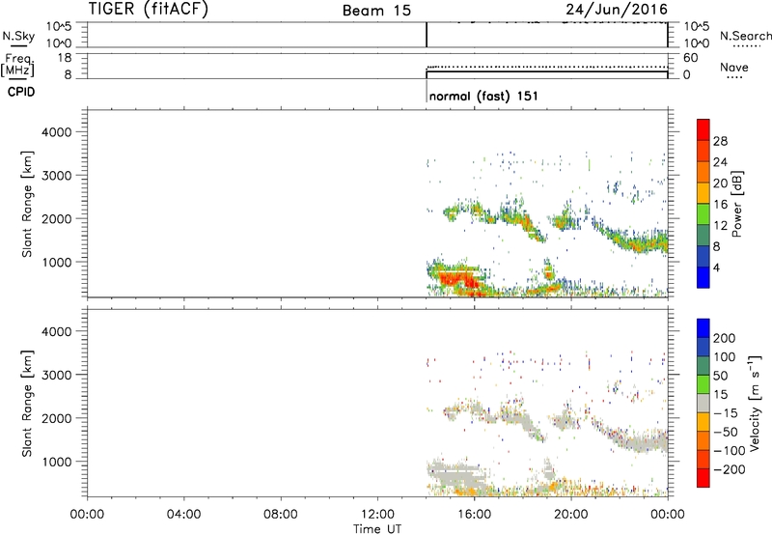The height and width of the screenshot is (535, 772).
Task: Click the 'Nave' legend label
Action: click(733, 67)
